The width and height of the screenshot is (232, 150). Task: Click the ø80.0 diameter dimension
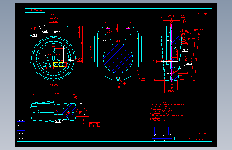[186, 58]
